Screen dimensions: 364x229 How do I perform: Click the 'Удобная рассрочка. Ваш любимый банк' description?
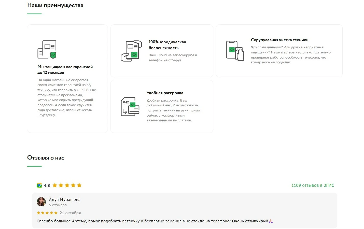tap(173, 110)
